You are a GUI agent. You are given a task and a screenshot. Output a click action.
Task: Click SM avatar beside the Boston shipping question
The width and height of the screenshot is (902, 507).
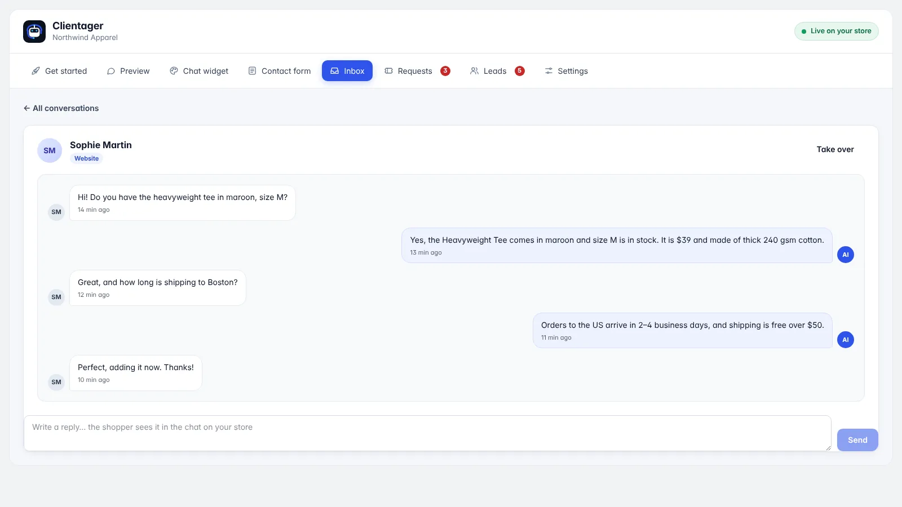(56, 297)
